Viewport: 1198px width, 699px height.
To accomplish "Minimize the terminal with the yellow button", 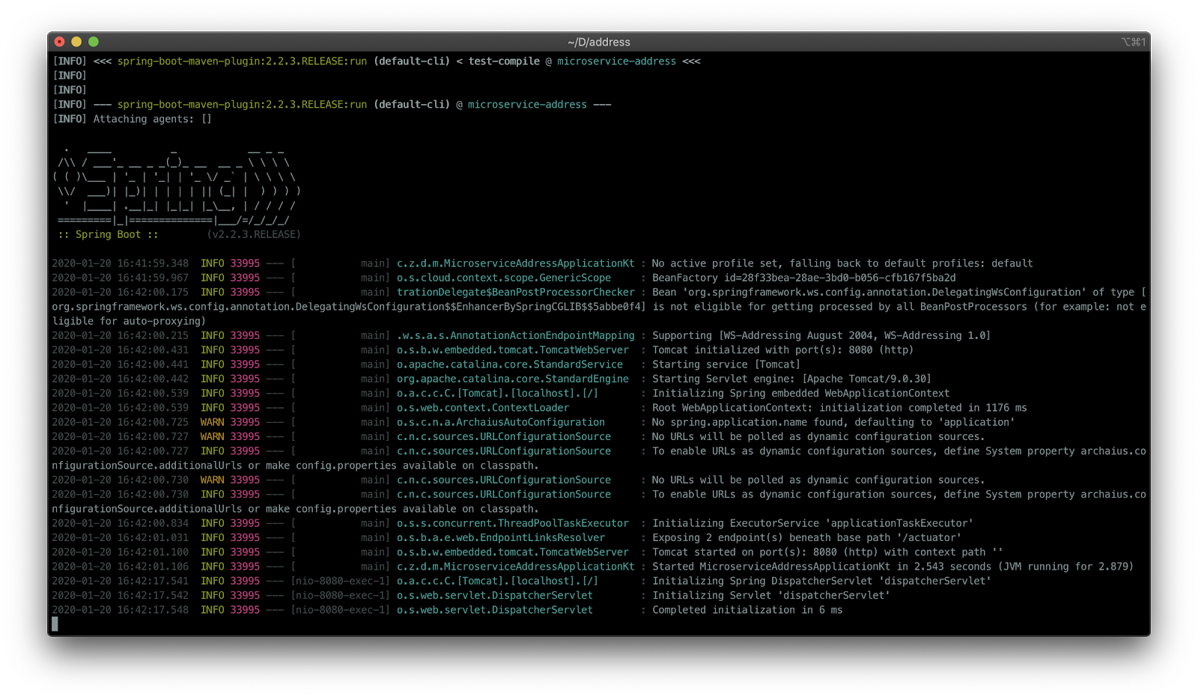I will coord(76,42).
